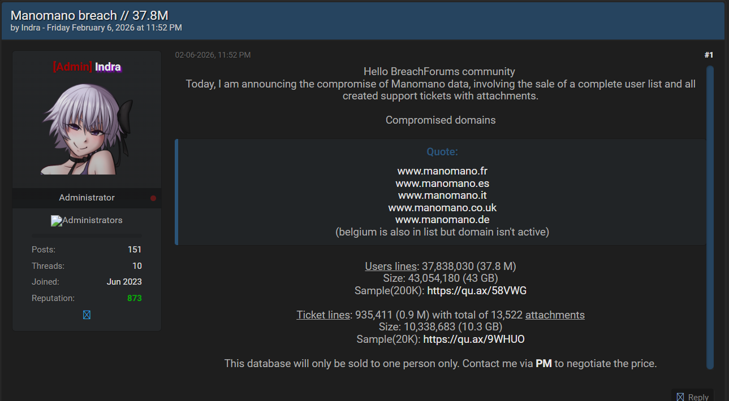The height and width of the screenshot is (401, 729).
Task: Click the red offline status dot
Action: click(x=153, y=198)
